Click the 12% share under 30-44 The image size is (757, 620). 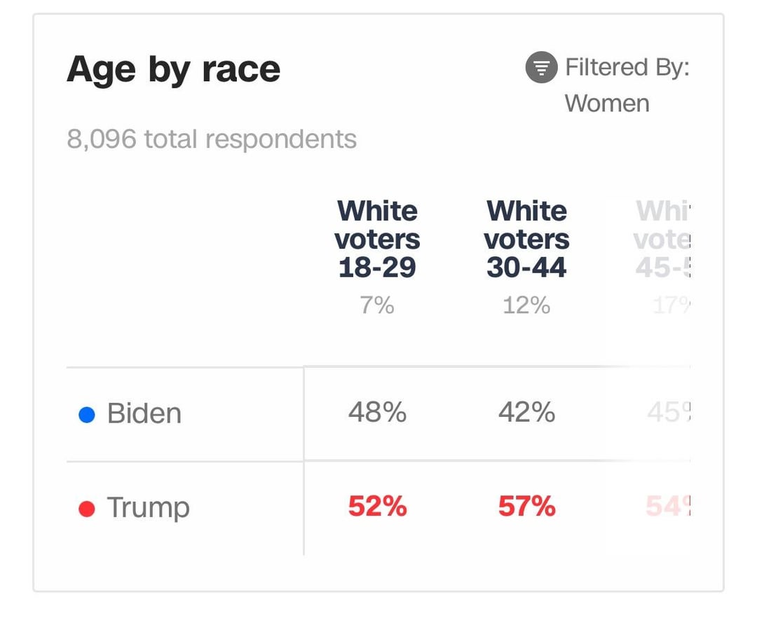point(526,305)
